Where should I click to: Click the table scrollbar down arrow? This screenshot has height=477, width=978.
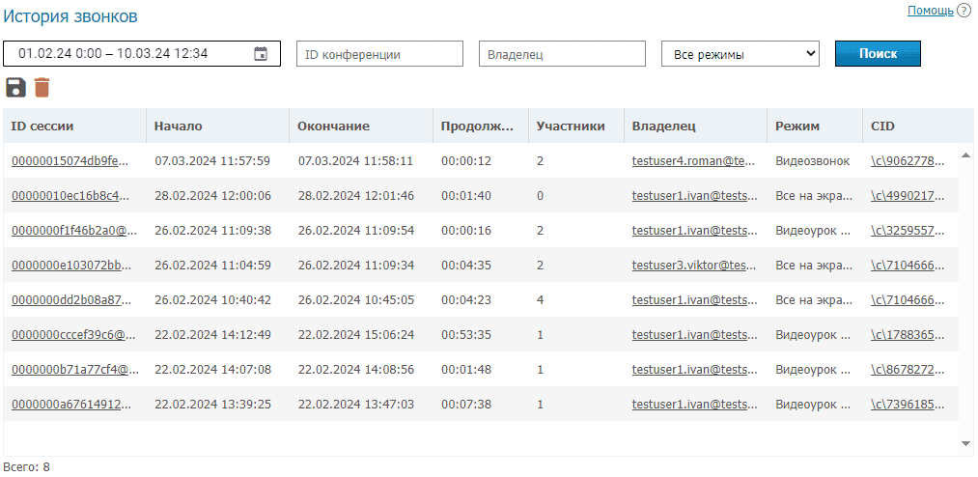[x=965, y=444]
